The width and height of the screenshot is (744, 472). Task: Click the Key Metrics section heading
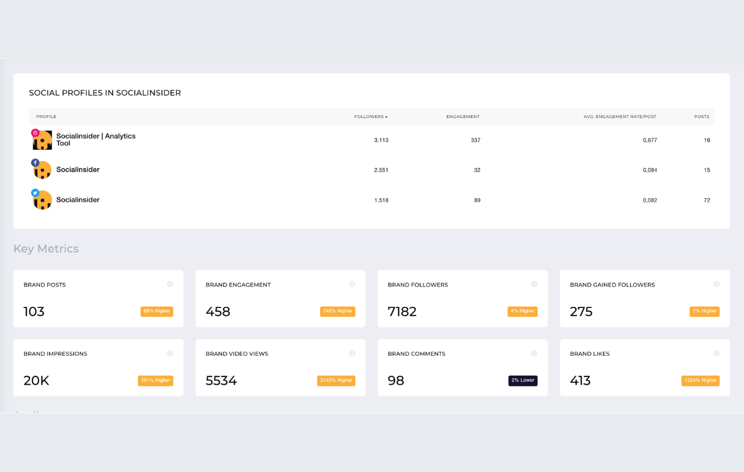[x=46, y=249]
